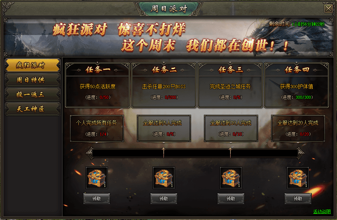The height and width of the screenshot is (220, 337).
Task: Open the 活动说明 link
Action: tap(322, 212)
